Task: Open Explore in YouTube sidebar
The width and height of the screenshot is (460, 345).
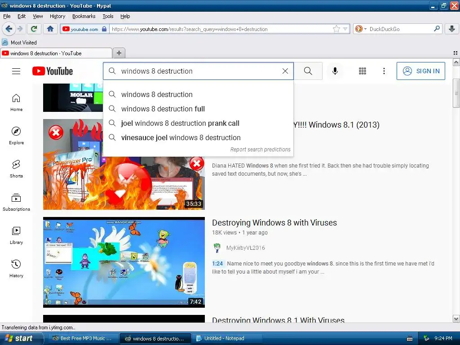Action: tap(16, 136)
